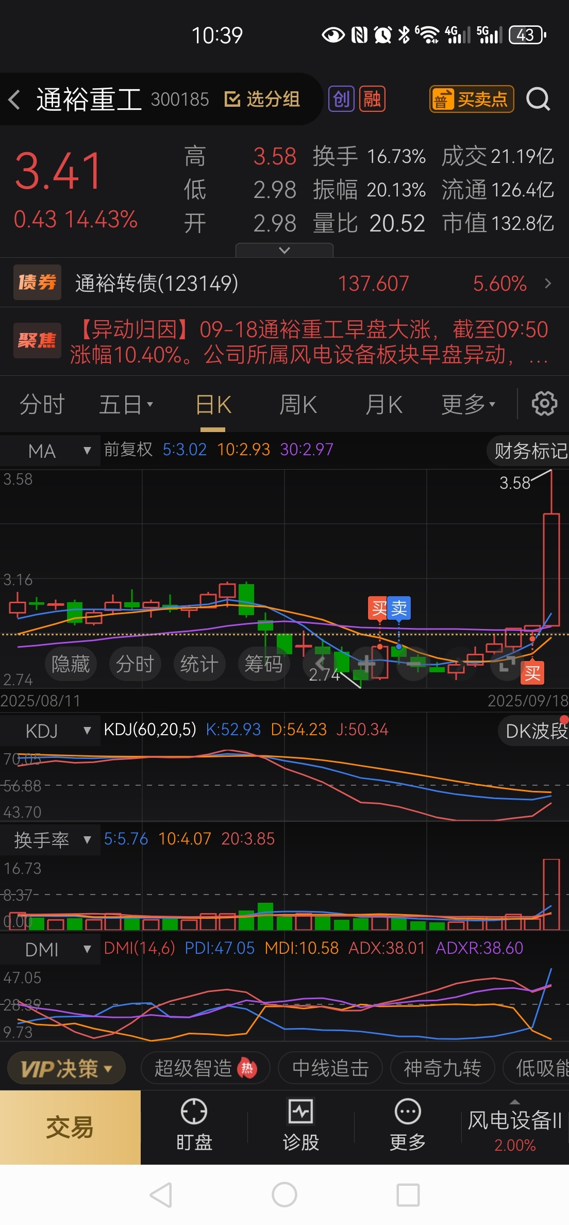Open the 选分组 group selector
The width and height of the screenshot is (569, 1225).
(262, 99)
